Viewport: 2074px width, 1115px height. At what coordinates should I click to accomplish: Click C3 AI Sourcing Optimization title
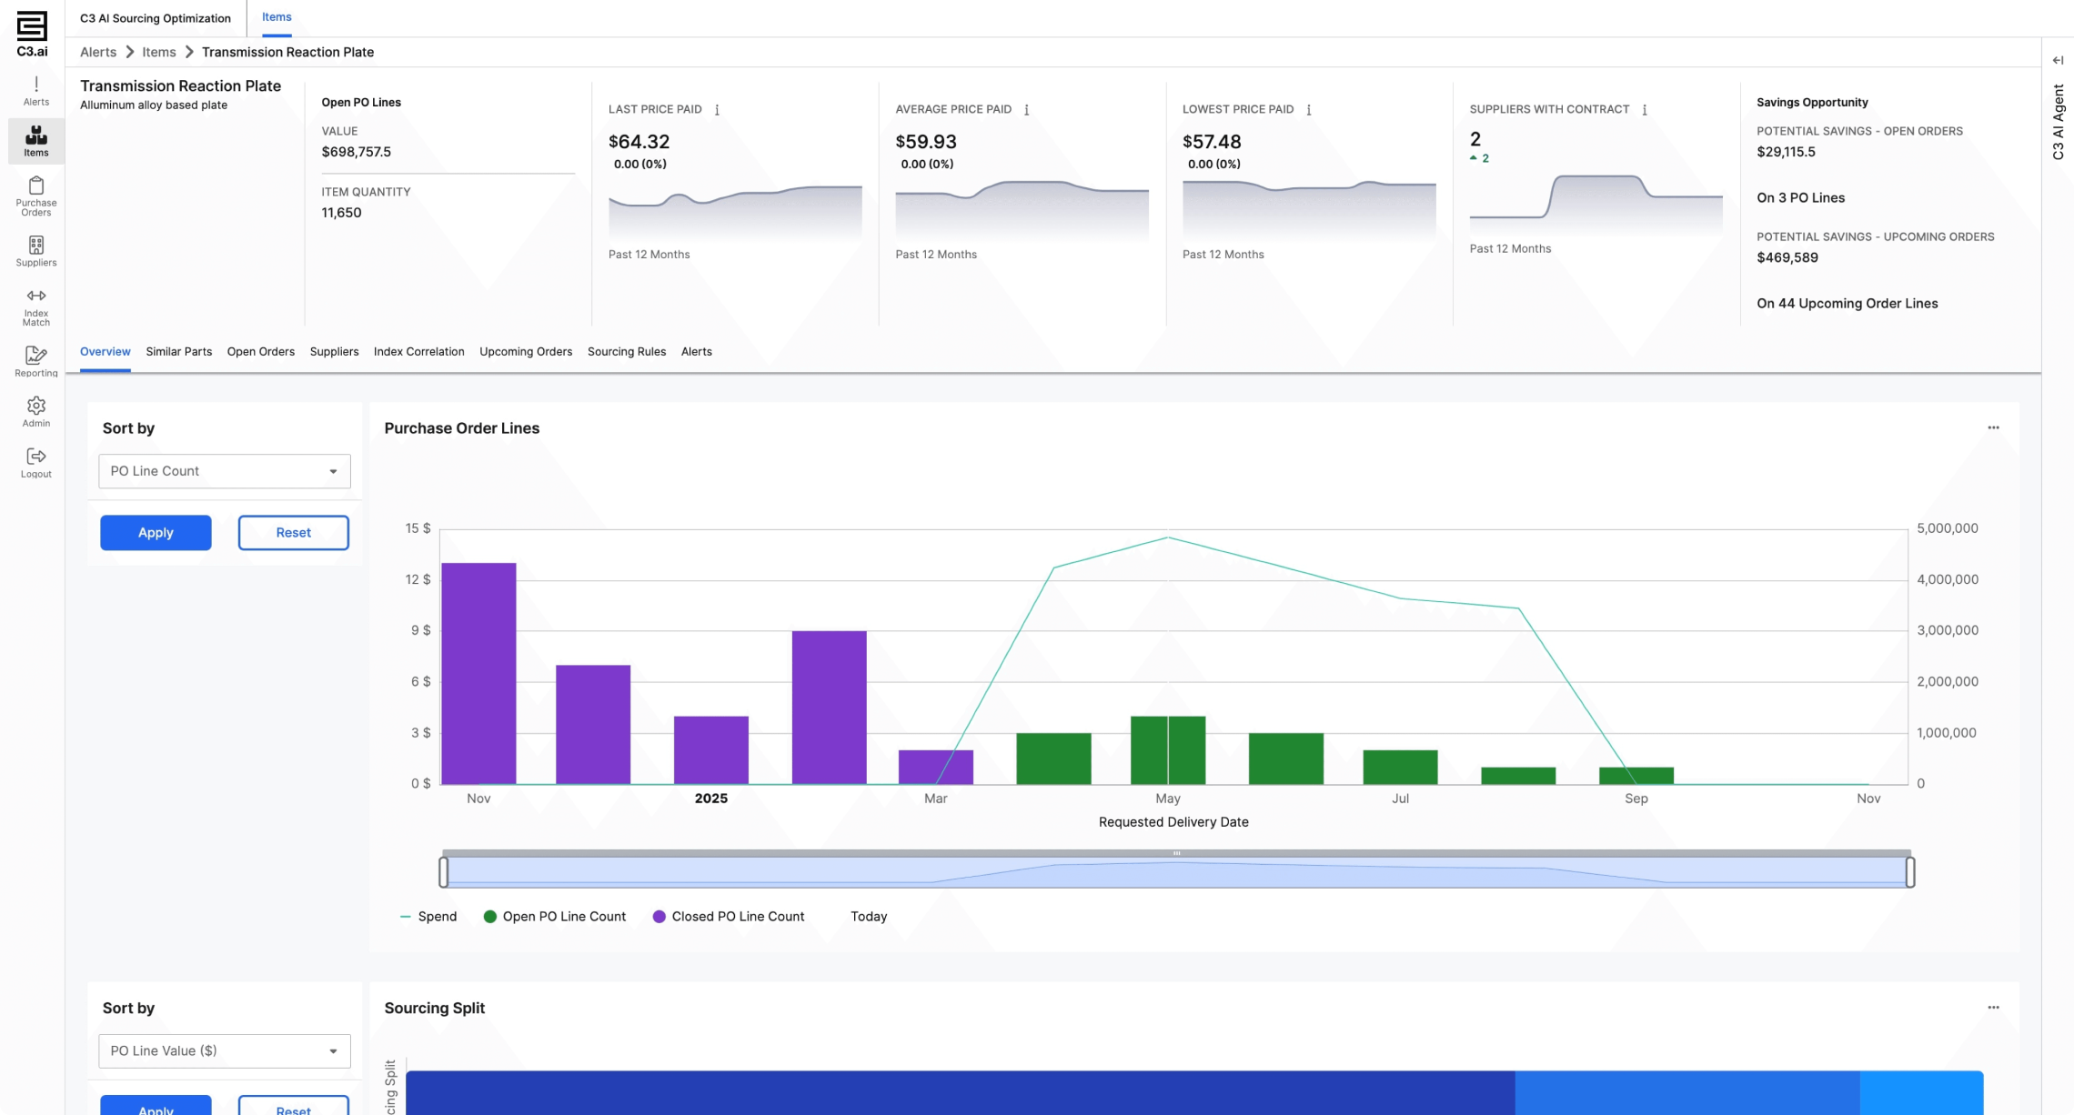tap(156, 18)
